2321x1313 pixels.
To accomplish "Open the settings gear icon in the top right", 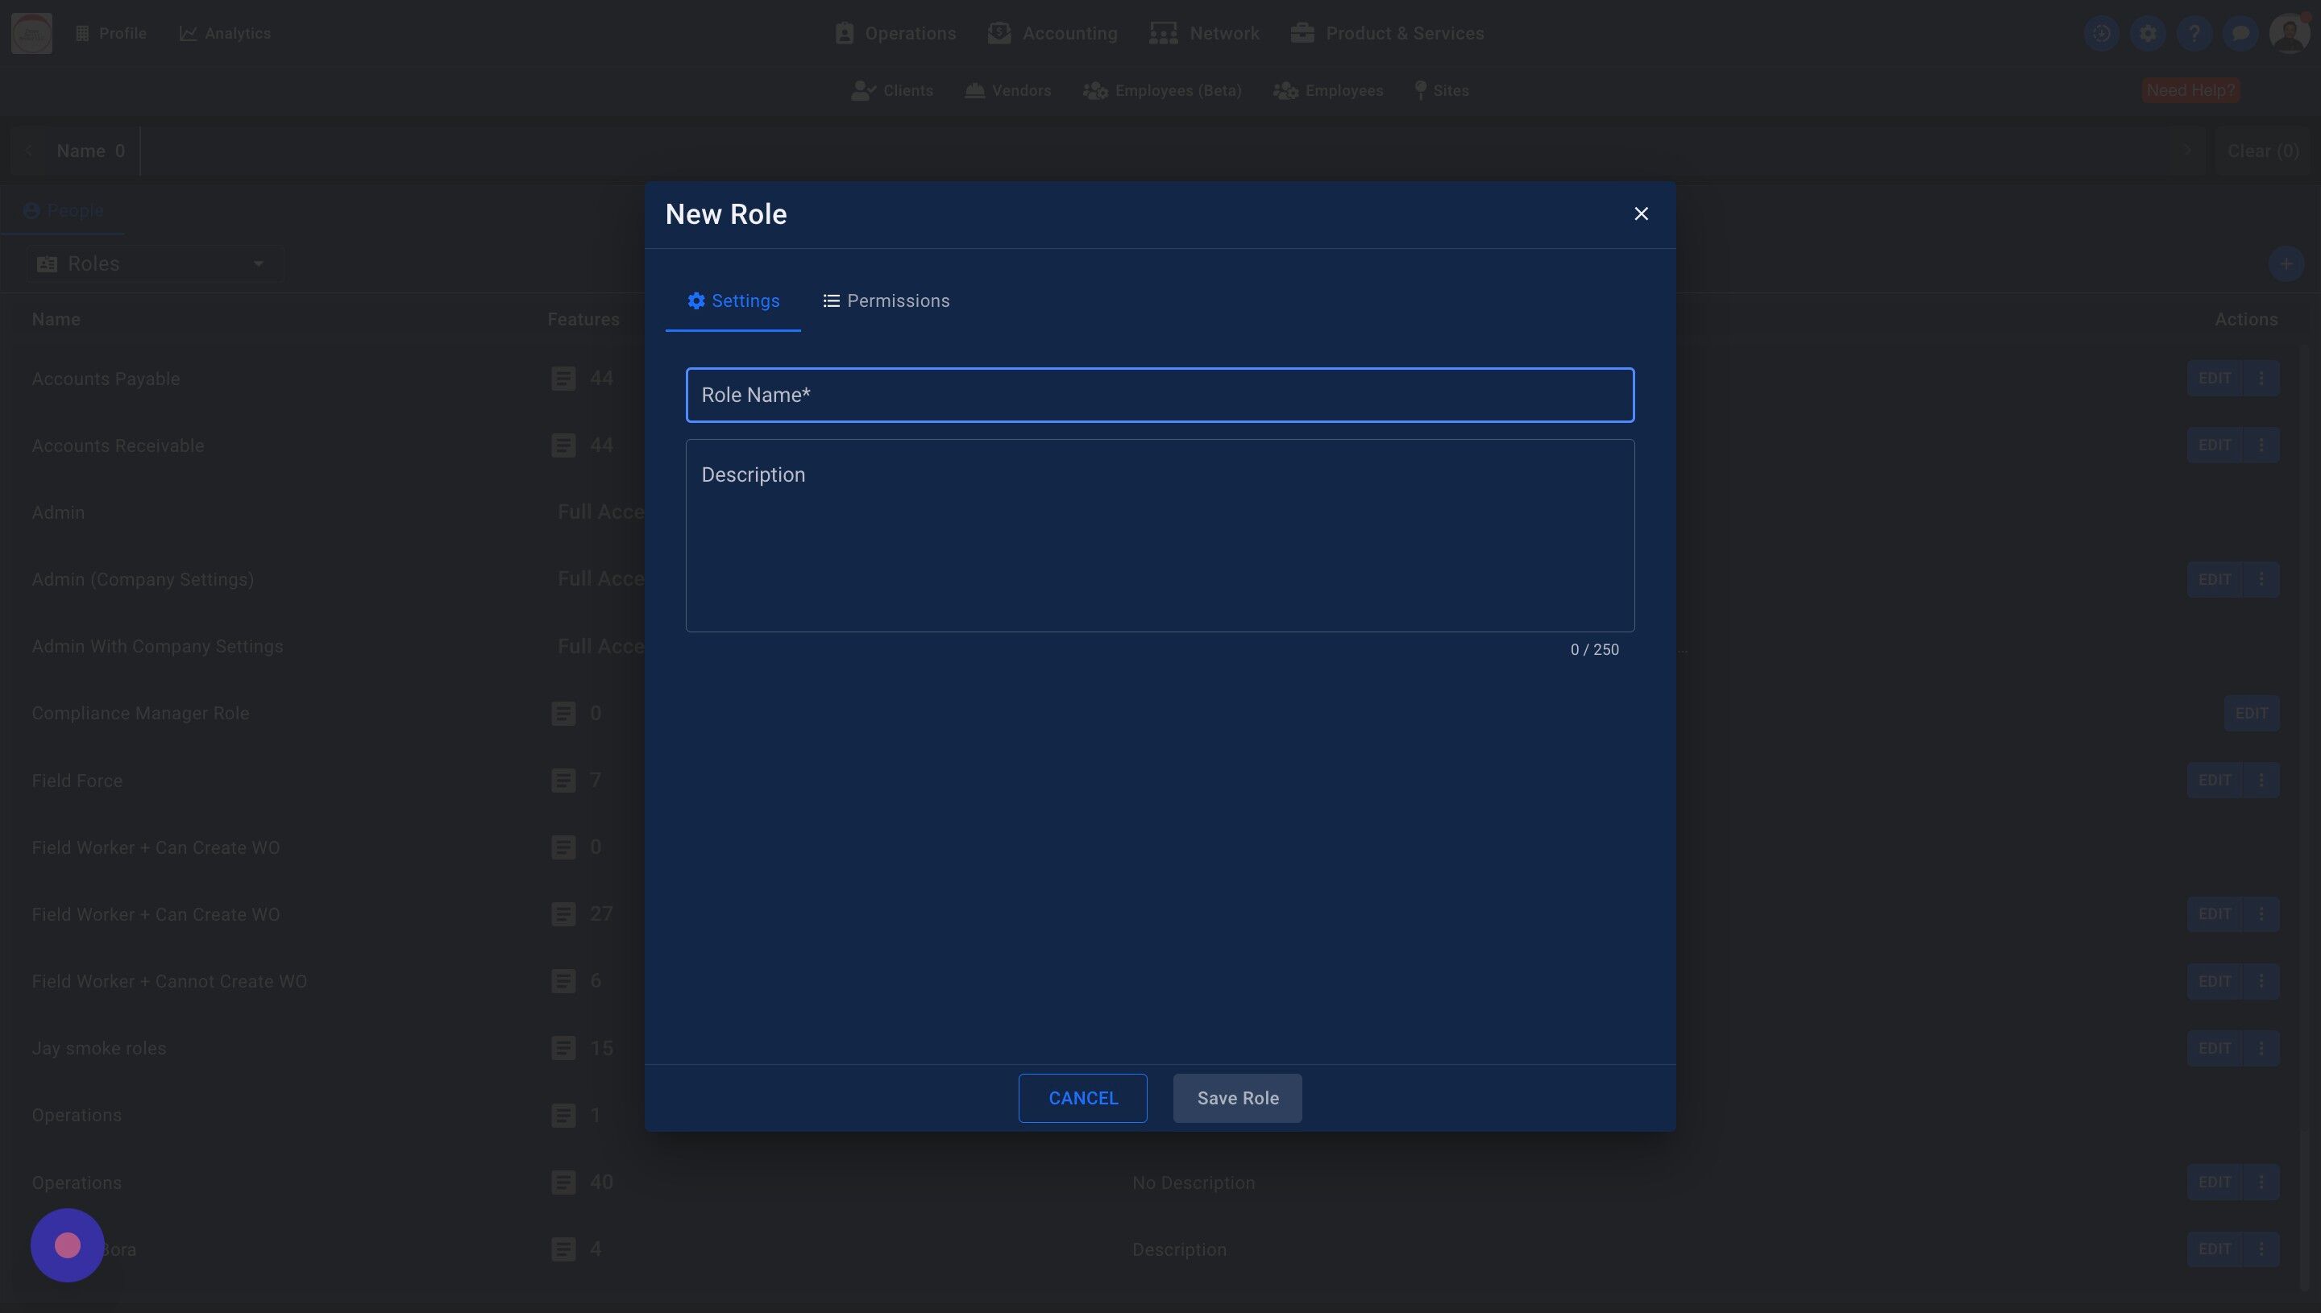I will [x=2148, y=33].
